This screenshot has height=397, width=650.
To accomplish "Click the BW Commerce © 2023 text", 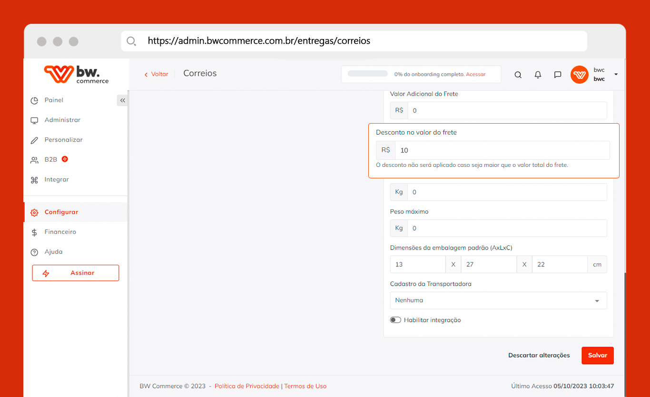I will 173,386.
